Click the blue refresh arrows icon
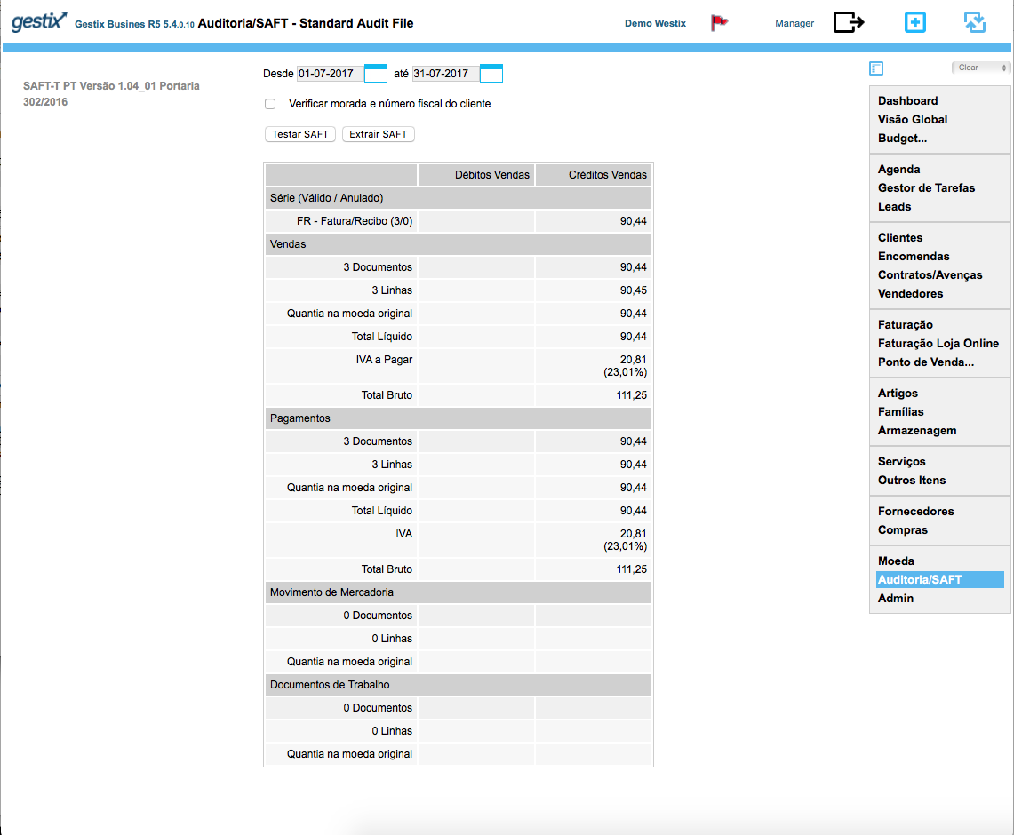1014x835 pixels. point(975,23)
